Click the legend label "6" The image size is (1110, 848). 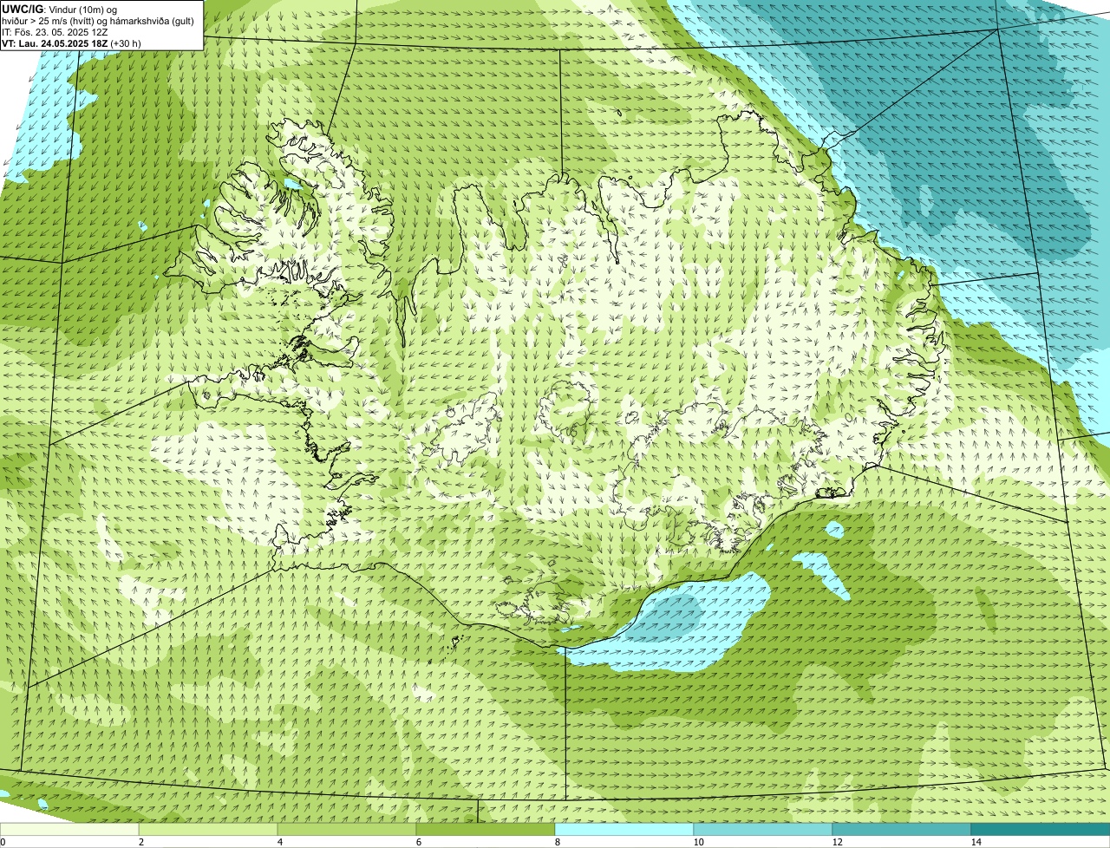(419, 842)
